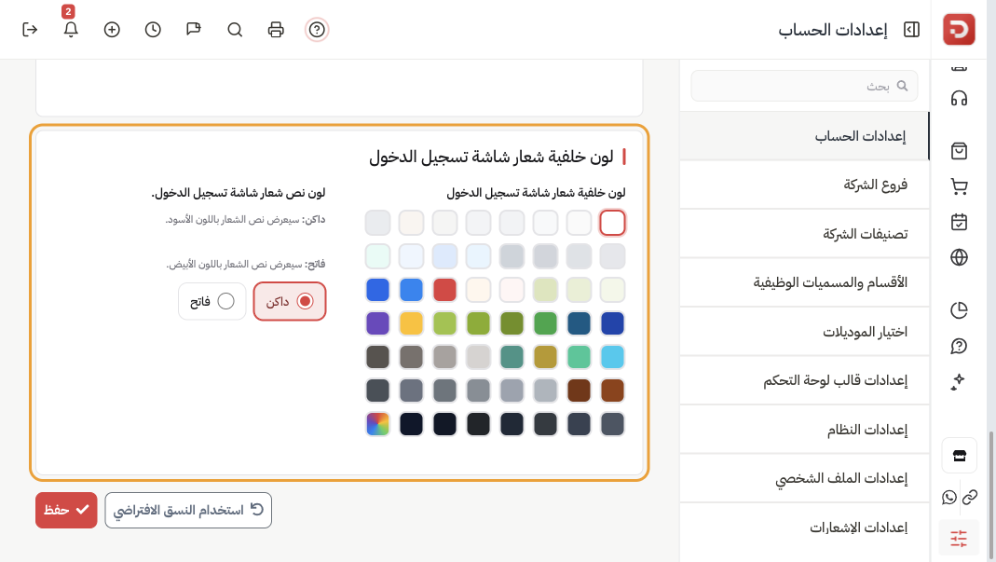This screenshot has width=996, height=562.
Task: Select the فاتح light text radio option
Action: click(212, 301)
